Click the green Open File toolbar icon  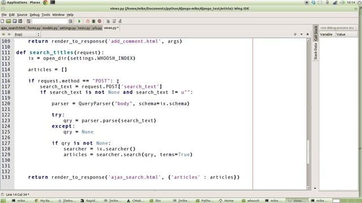[x=8, y=21]
